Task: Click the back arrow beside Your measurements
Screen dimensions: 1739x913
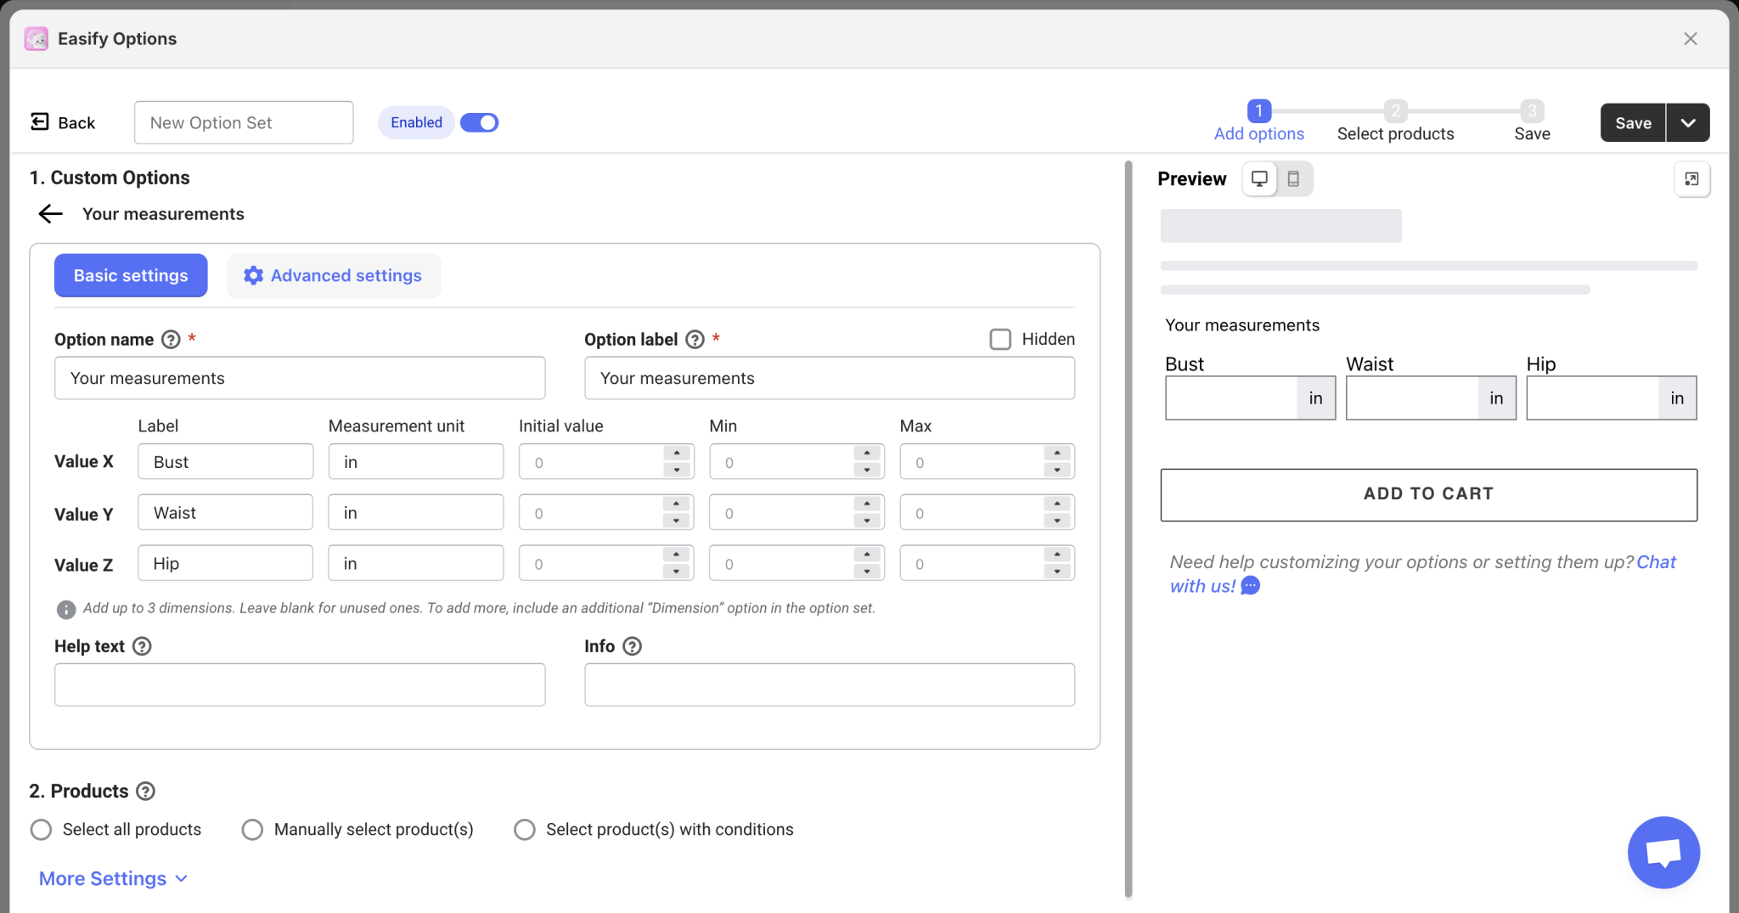Action: pos(51,214)
